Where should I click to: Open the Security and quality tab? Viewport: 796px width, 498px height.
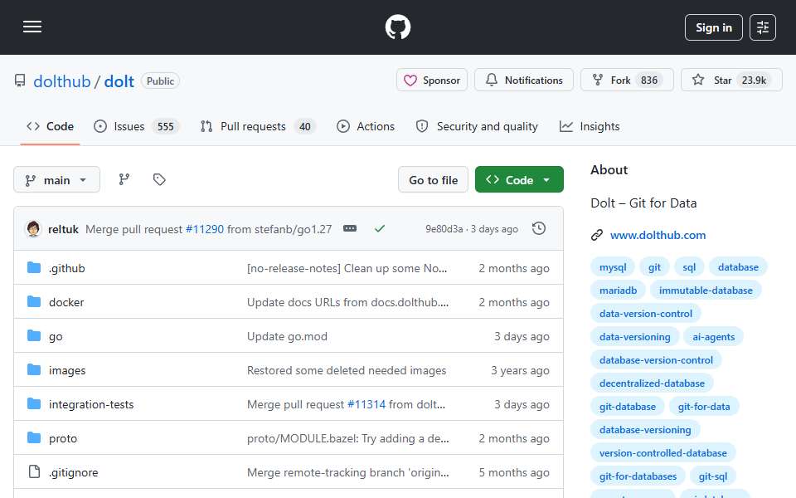point(477,126)
